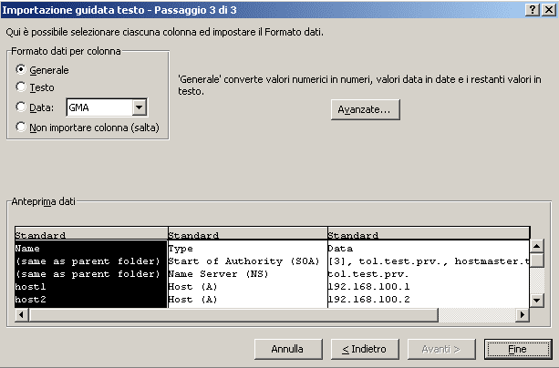Image resolution: width=559 pixels, height=368 pixels.
Task: Click the horizontal scrollbar thumb
Action: (233, 315)
